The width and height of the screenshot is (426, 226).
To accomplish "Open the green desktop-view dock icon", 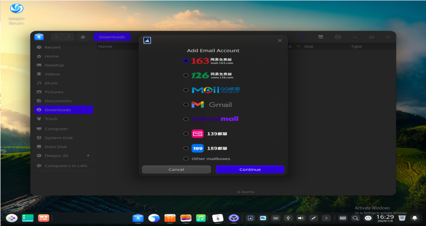I will (x=28, y=218).
